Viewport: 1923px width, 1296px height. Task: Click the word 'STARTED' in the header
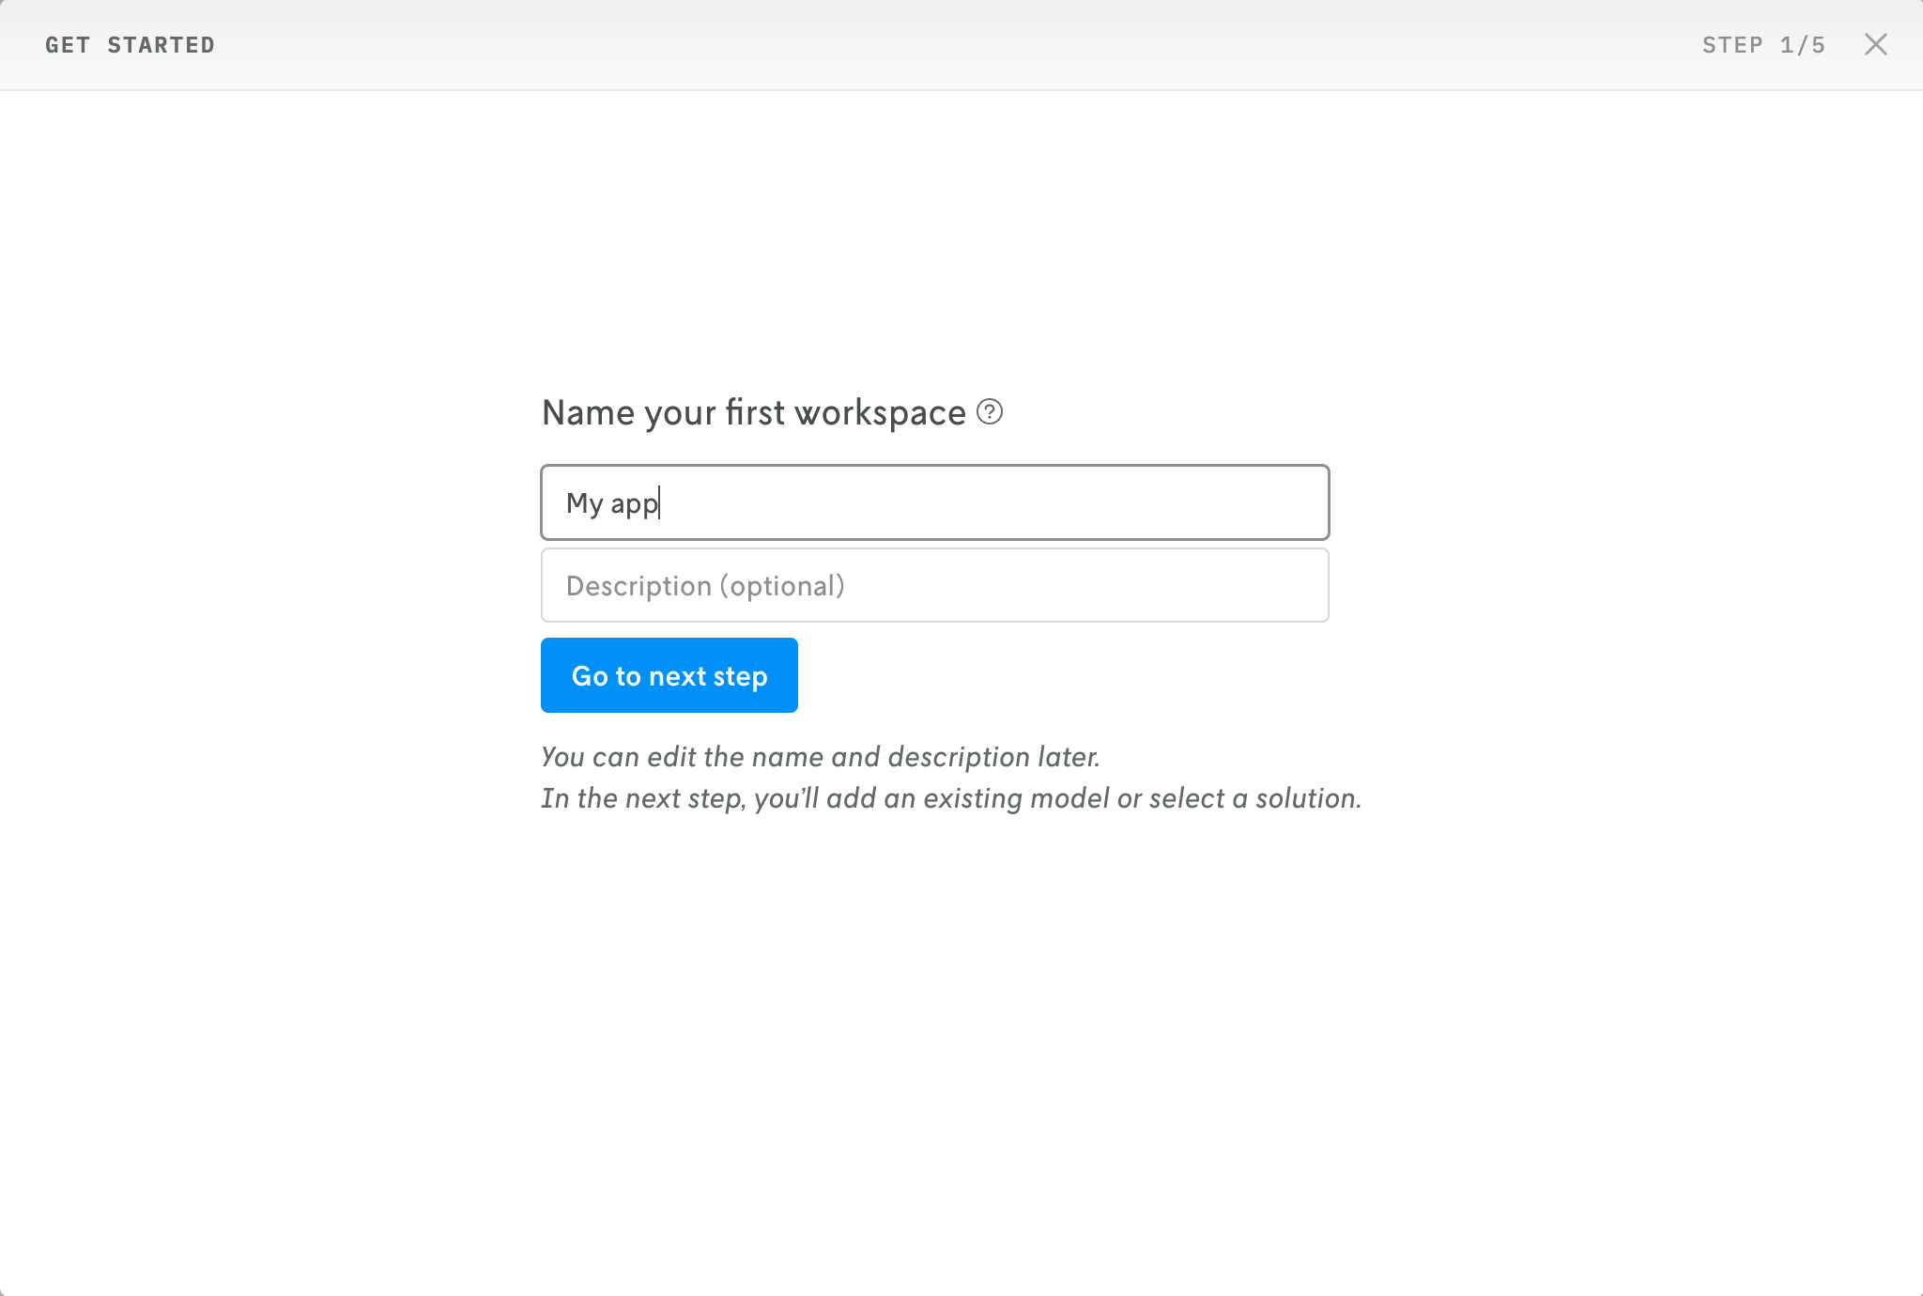161,45
